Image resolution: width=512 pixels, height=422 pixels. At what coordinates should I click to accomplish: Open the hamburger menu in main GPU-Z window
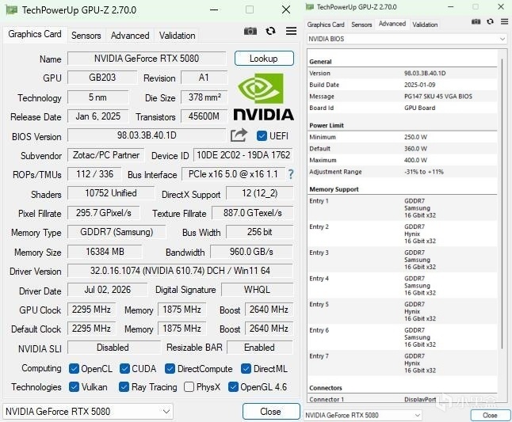pyautogui.click(x=291, y=31)
